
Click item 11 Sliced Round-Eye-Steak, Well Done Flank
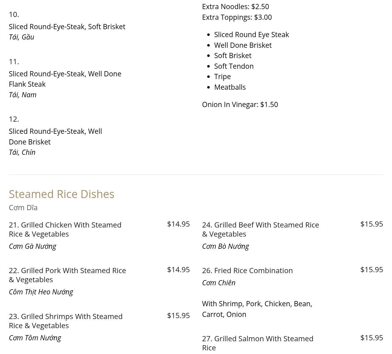[x=65, y=79]
